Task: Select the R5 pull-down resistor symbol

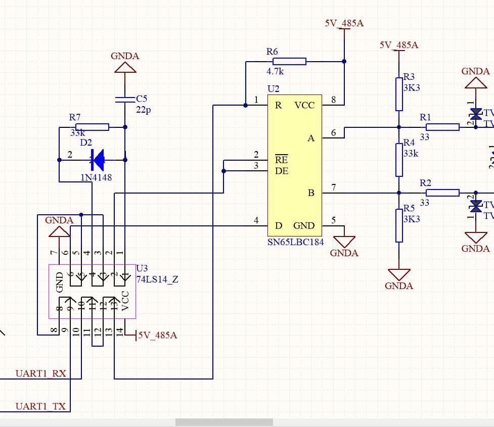Action: (399, 225)
